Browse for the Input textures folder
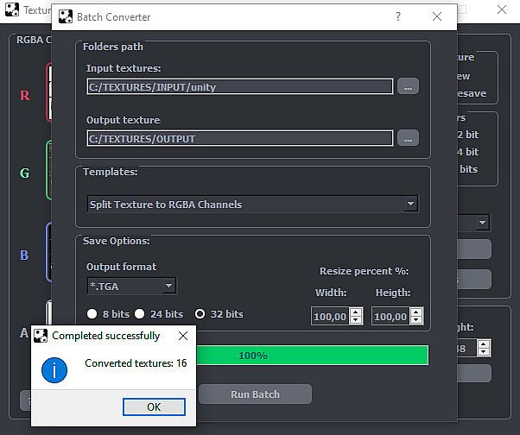This screenshot has width=520, height=435. click(x=408, y=86)
